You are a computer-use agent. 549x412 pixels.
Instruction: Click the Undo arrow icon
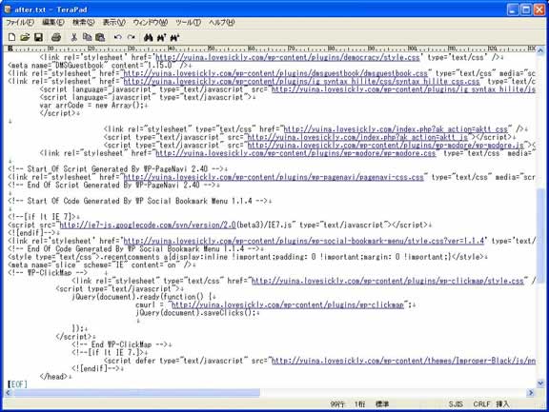tap(117, 37)
